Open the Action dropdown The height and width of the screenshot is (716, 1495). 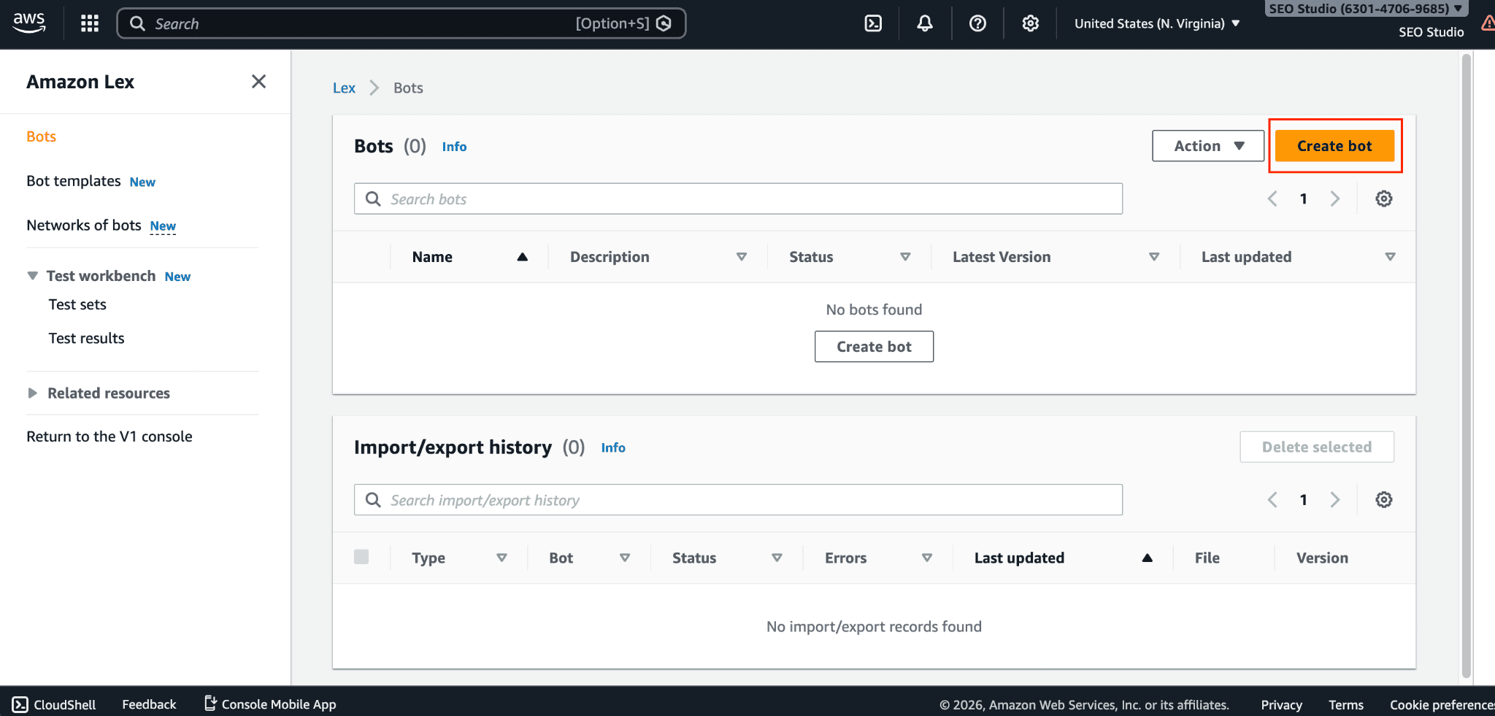coord(1208,146)
